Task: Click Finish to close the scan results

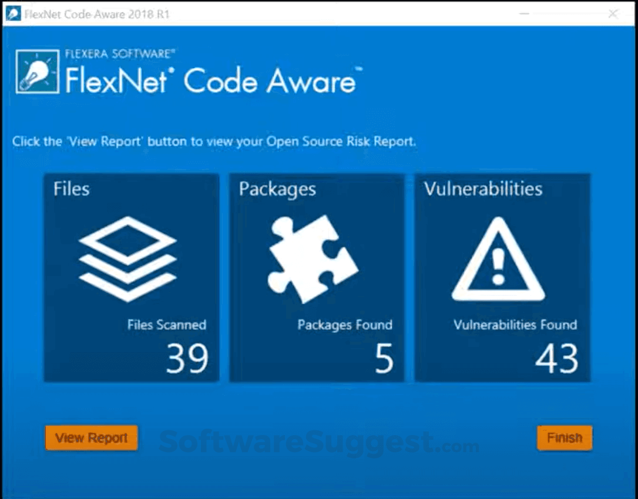Action: click(x=564, y=437)
